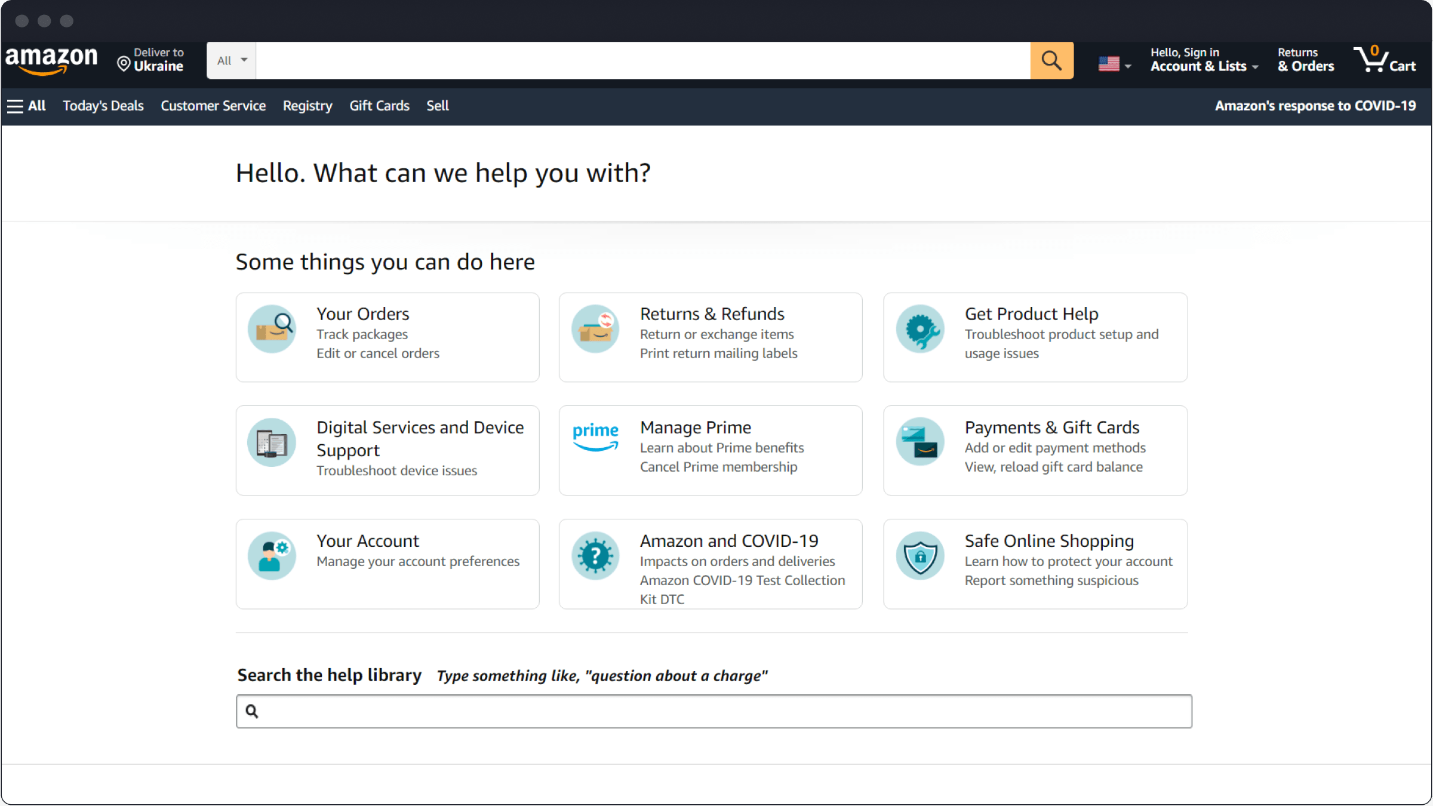The height and width of the screenshot is (806, 1433).
Task: Select Sell in the nav bar
Action: point(438,106)
